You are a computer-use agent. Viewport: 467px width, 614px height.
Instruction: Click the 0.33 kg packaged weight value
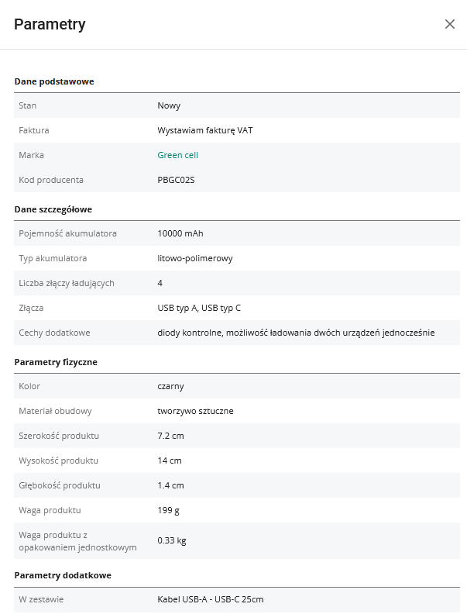point(172,540)
